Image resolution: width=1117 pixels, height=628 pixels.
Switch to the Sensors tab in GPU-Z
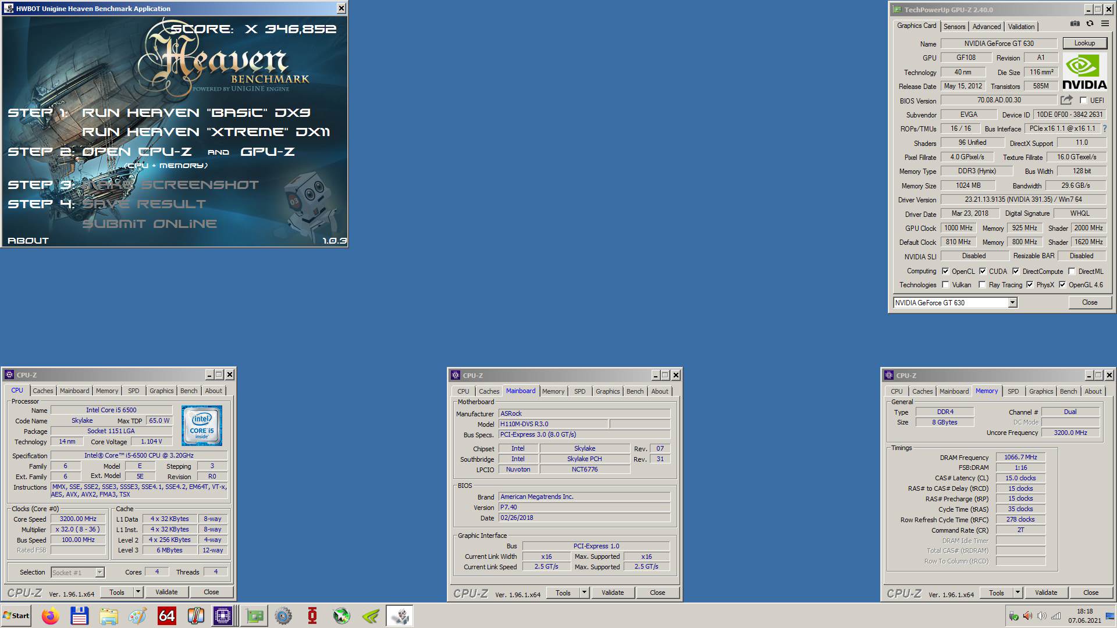[x=955, y=27]
